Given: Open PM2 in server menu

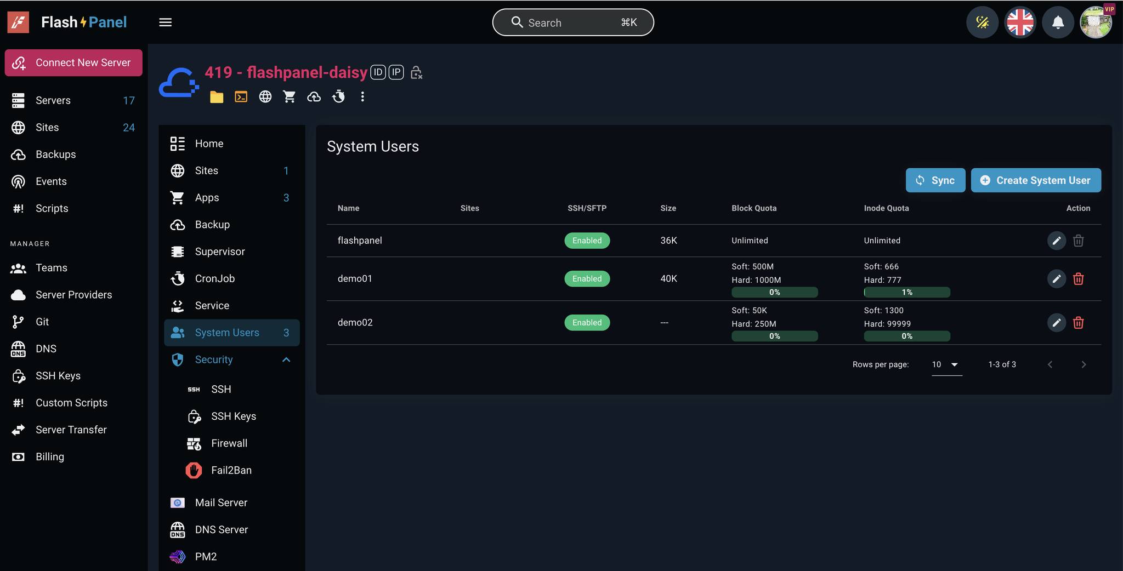Looking at the screenshot, I should pos(232,557).
